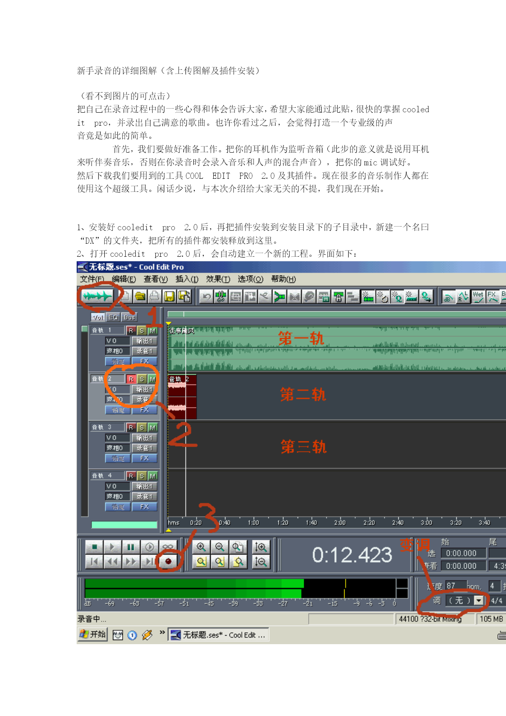Toggle record arm R on track 4
Image resolution: width=506 pixels, height=716 pixels.
point(131,476)
